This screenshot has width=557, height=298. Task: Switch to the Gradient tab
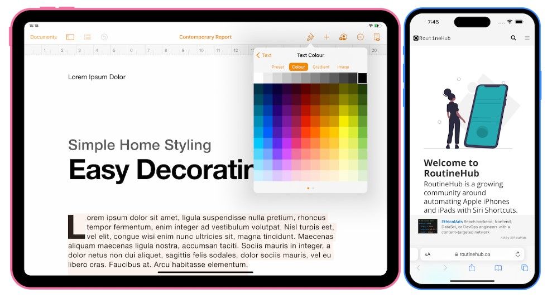pyautogui.click(x=321, y=67)
